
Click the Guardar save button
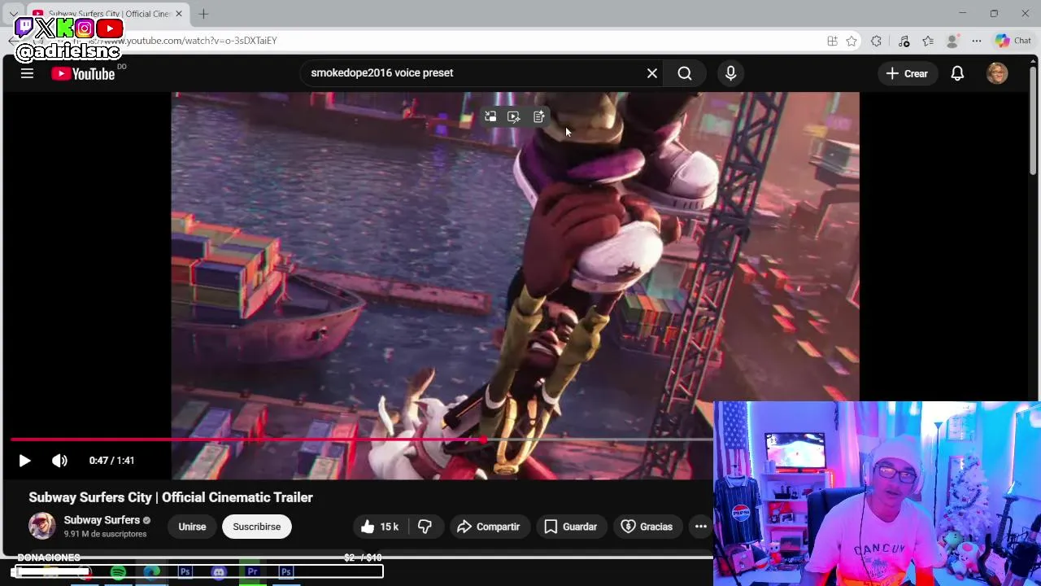click(x=571, y=527)
